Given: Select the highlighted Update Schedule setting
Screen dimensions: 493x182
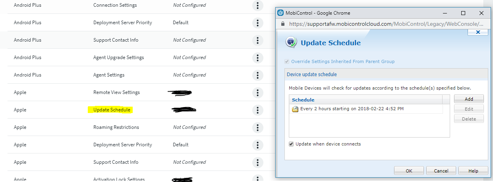Looking at the screenshot, I should (112, 110).
